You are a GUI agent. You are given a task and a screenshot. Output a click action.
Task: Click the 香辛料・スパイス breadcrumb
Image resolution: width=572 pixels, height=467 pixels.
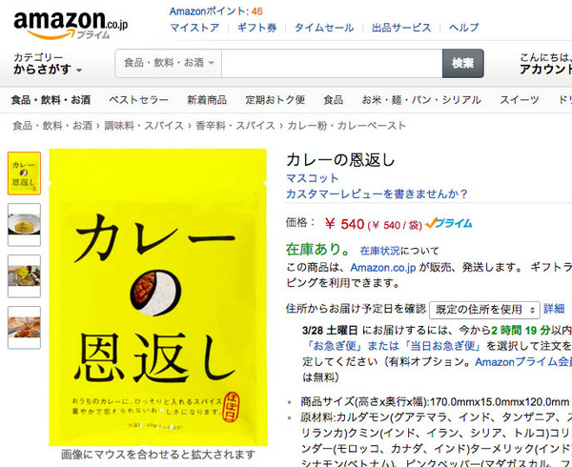235,126
